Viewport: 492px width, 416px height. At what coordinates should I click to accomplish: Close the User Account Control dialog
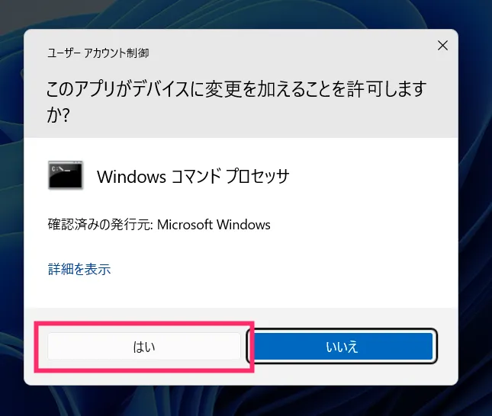click(442, 46)
